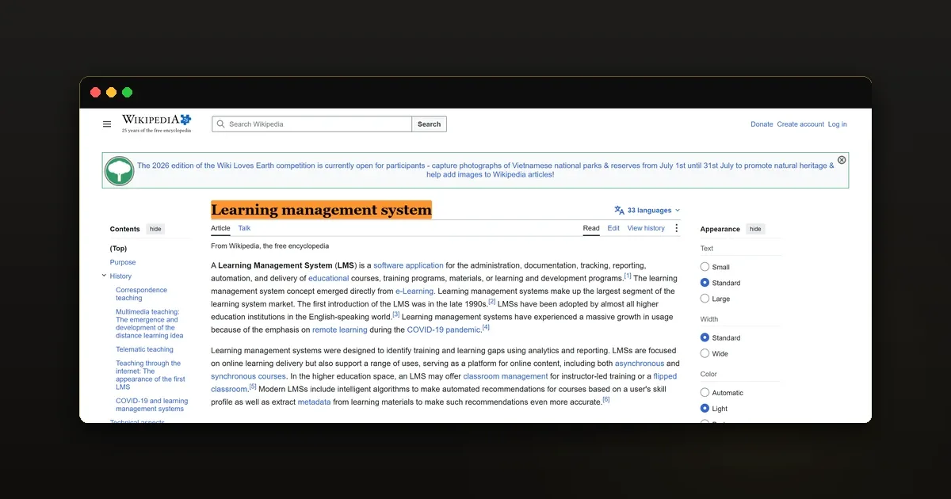The image size is (951, 499).
Task: Click the Donate link
Action: 762,124
